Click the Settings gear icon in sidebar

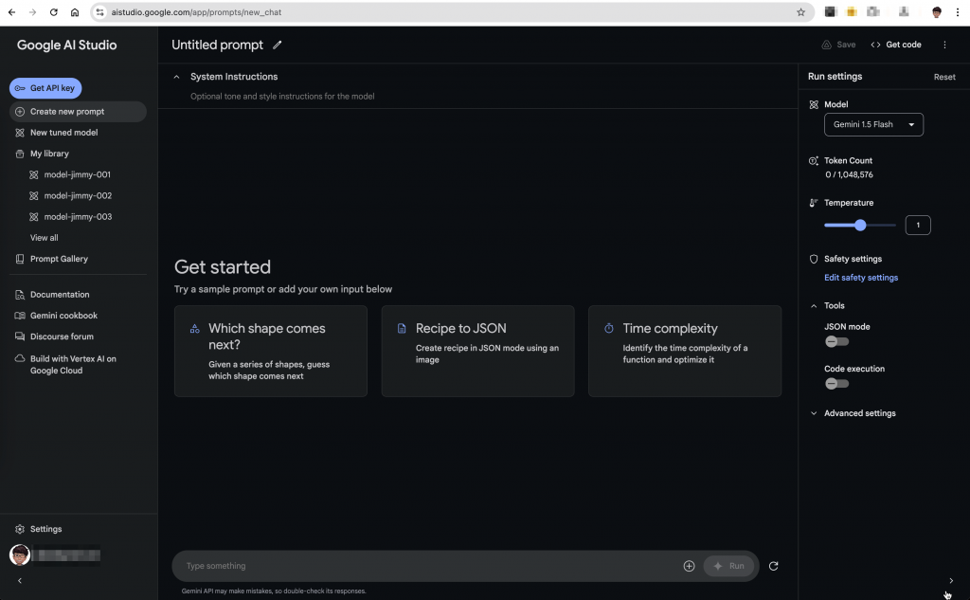tap(20, 530)
